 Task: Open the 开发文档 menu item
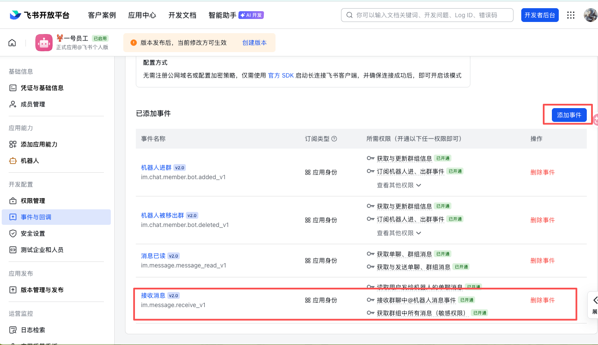[182, 15]
